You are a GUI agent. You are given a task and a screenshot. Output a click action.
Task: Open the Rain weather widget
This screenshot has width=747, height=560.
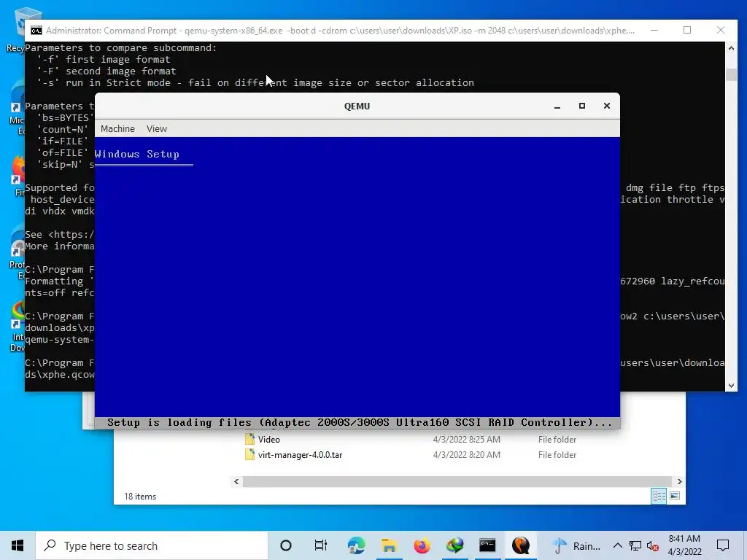576,545
